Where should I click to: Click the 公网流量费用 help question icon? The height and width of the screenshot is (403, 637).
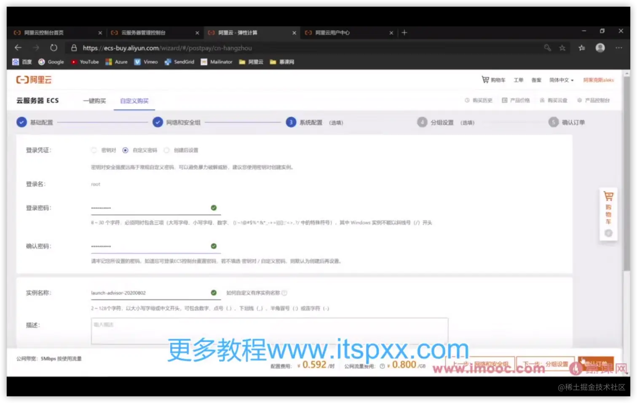pyautogui.click(x=382, y=366)
